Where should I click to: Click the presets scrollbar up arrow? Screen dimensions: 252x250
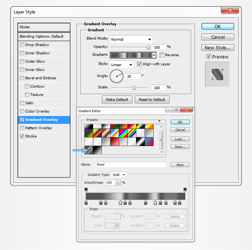(161, 127)
